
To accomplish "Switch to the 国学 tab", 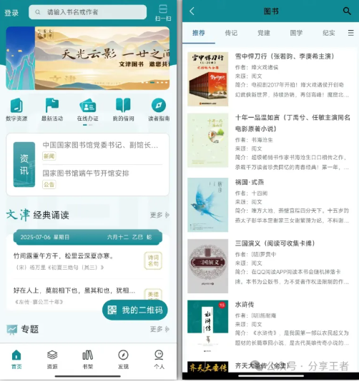I will [296, 33].
